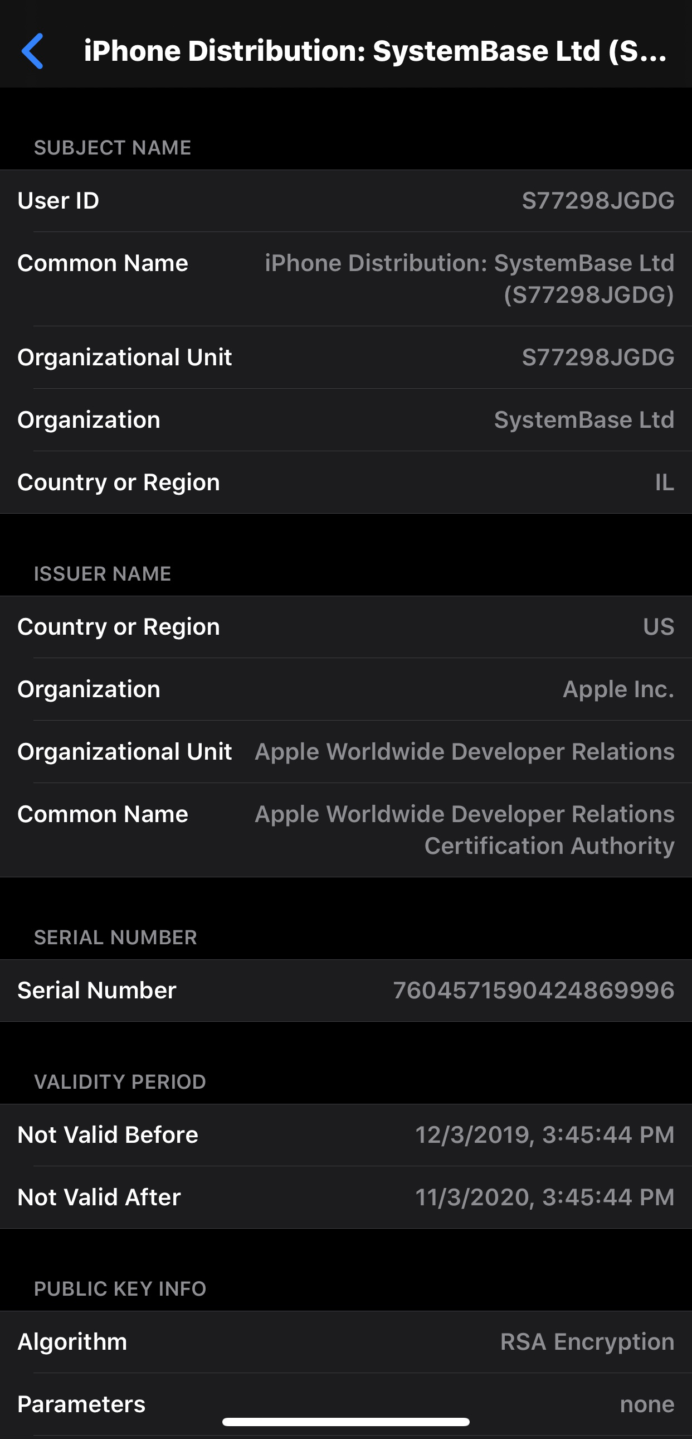
Task: Select the Apple Worldwide Developer Relations unit row
Action: click(346, 752)
